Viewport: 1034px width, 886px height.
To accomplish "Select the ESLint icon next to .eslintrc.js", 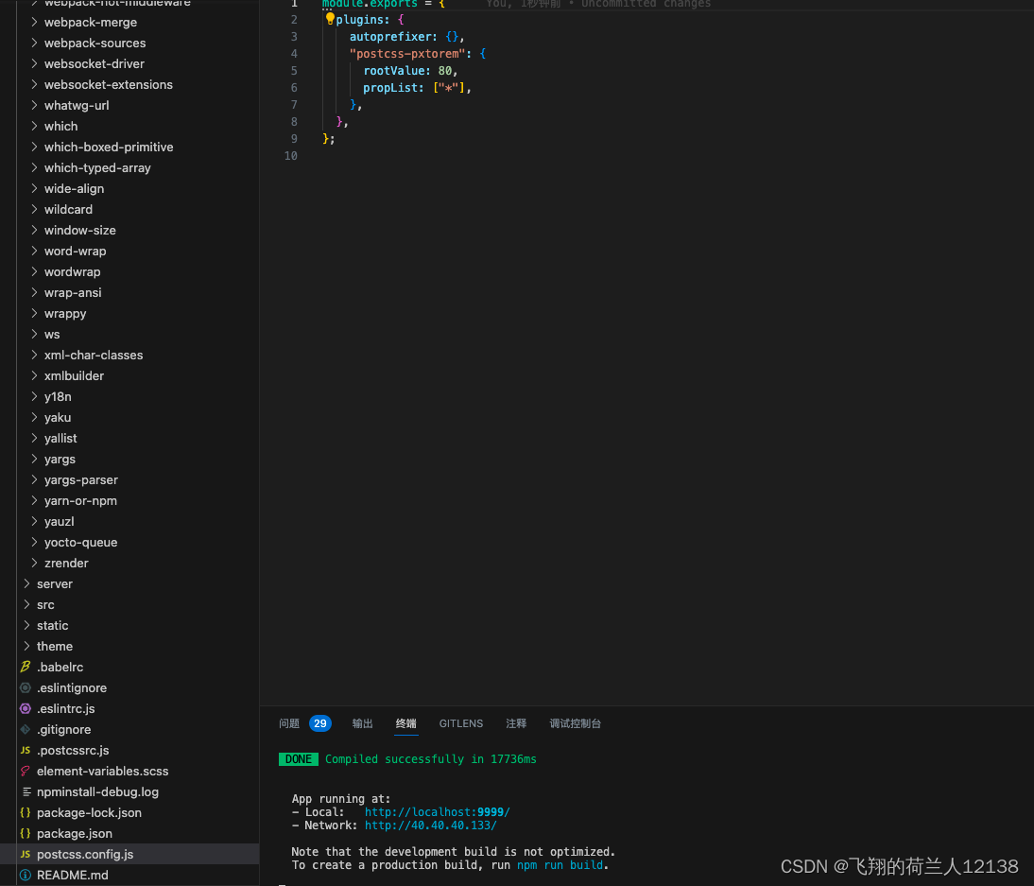I will [x=26, y=708].
